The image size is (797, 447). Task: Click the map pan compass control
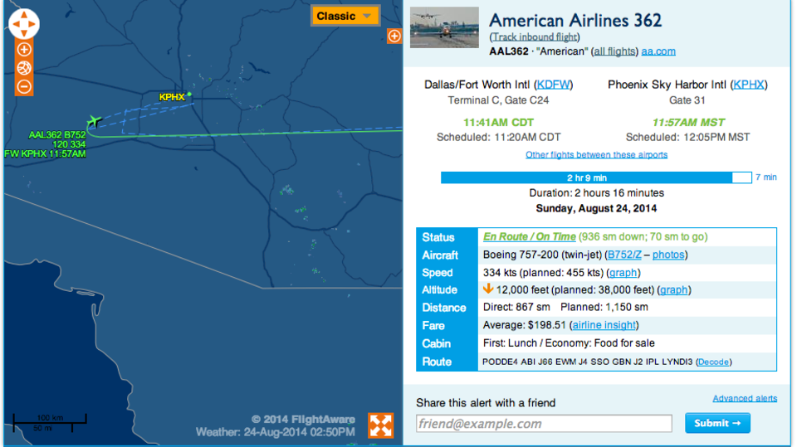[x=23, y=24]
